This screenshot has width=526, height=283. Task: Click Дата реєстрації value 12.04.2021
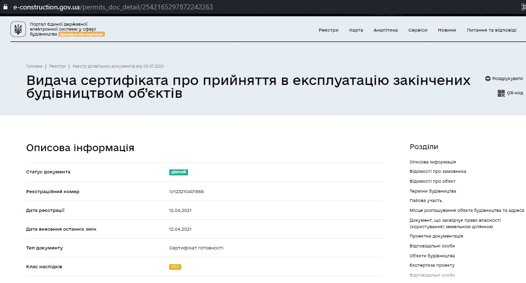pos(180,210)
